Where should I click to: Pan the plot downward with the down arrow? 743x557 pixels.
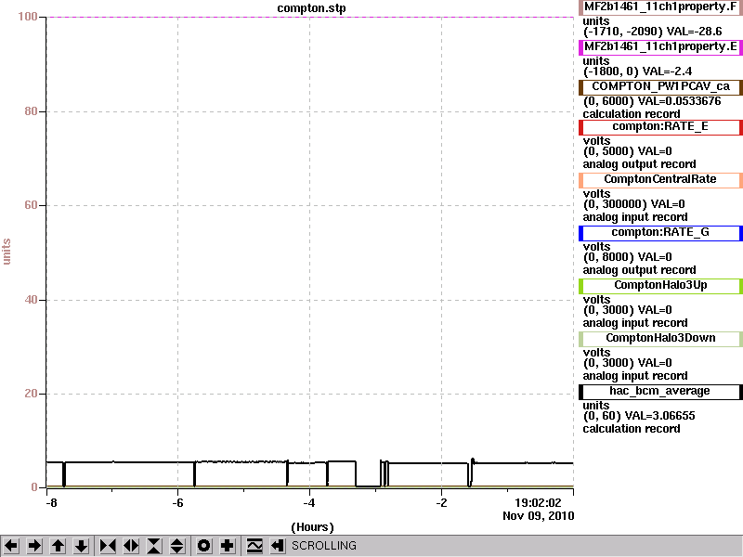pos(82,546)
